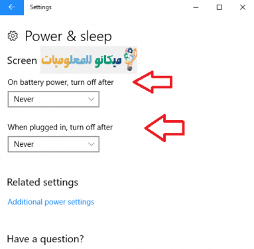
Task: Click the chevron in the battery power dropdown
Action: [91, 99]
